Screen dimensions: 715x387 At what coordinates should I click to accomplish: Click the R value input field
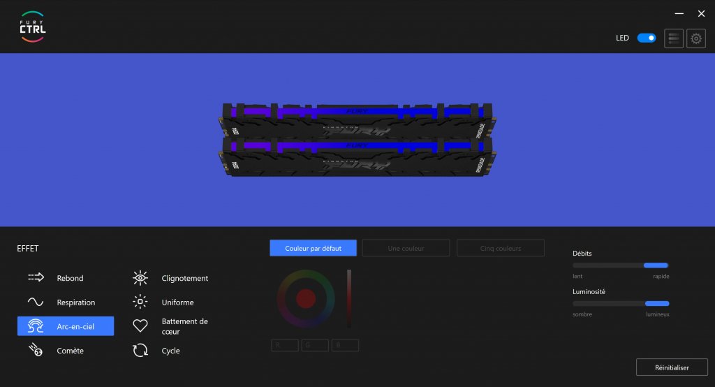tap(285, 345)
